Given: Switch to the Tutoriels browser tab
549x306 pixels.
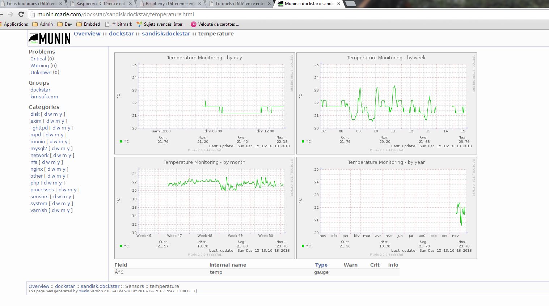Looking at the screenshot, I should point(240,4).
